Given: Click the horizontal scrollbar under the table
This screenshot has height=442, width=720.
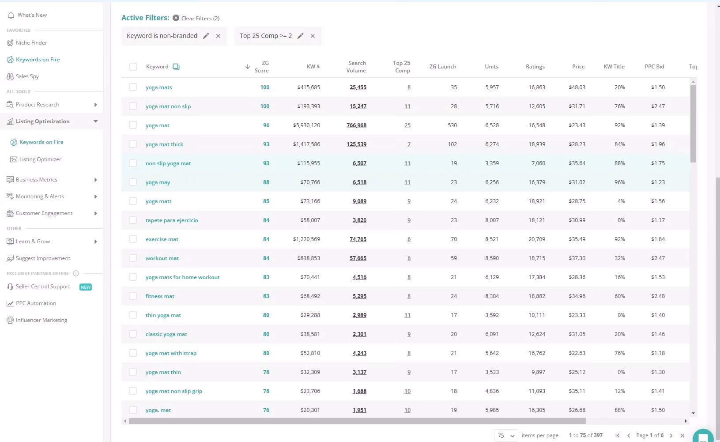Looking at the screenshot, I should point(357,421).
